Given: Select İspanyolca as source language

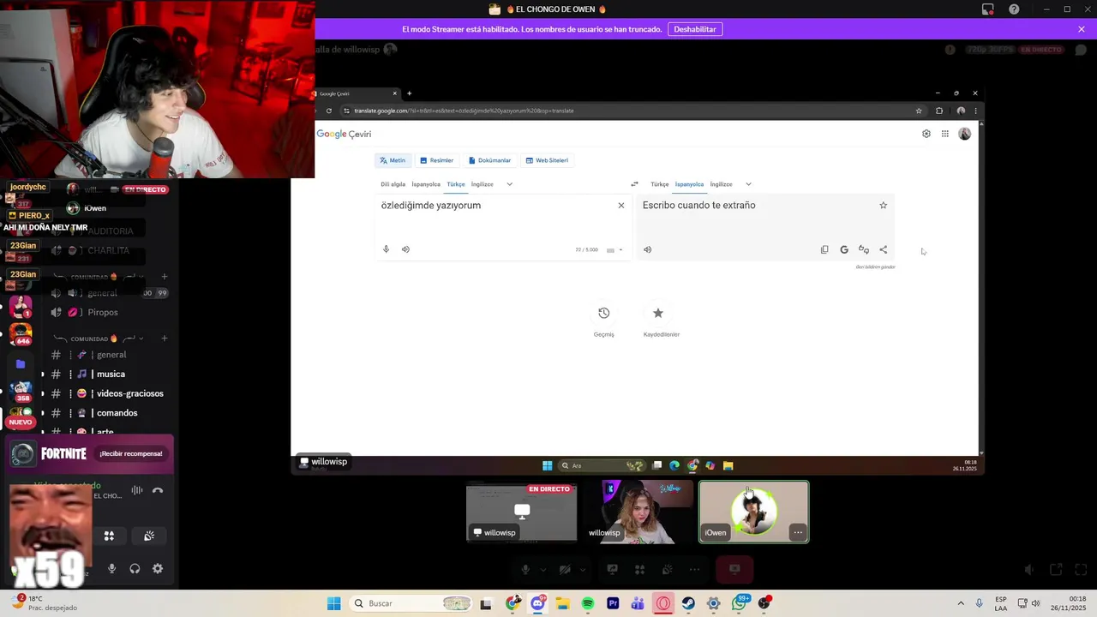Looking at the screenshot, I should point(426,184).
